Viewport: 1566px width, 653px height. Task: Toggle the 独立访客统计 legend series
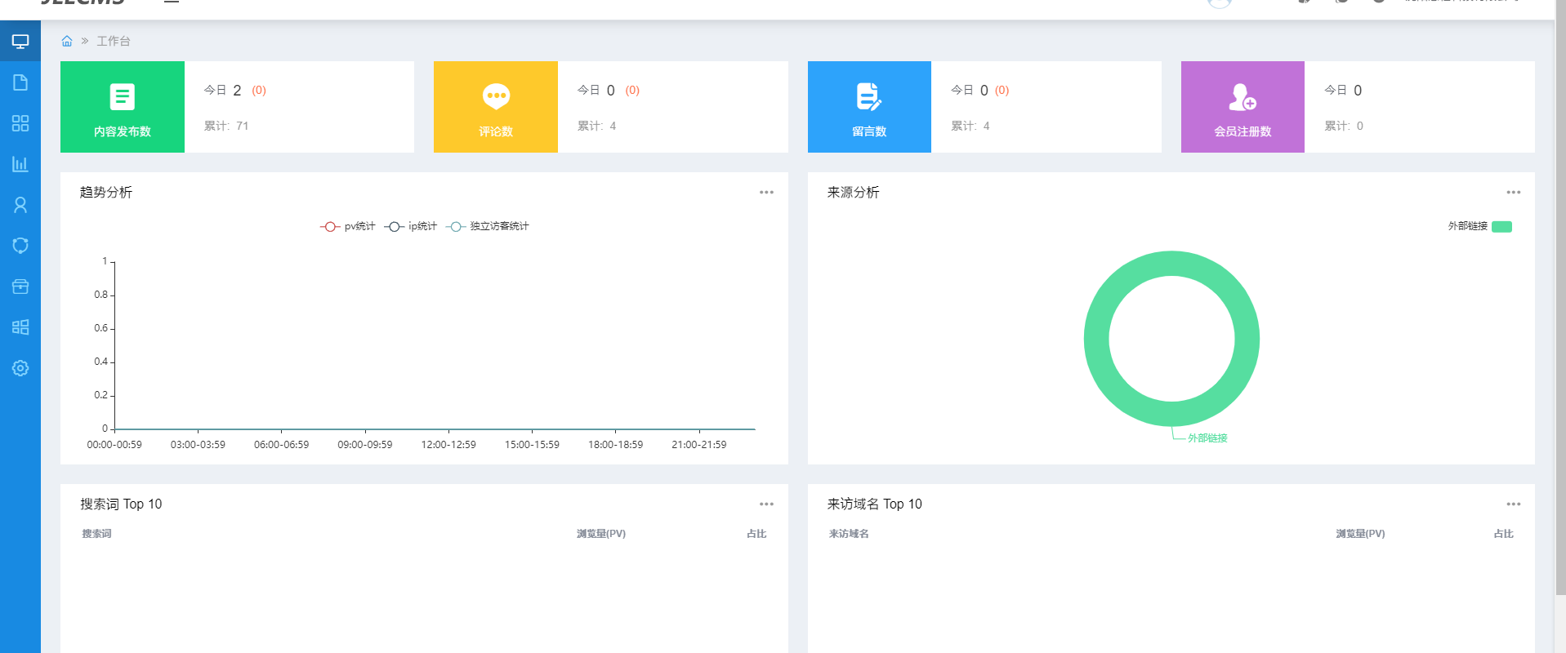[488, 226]
